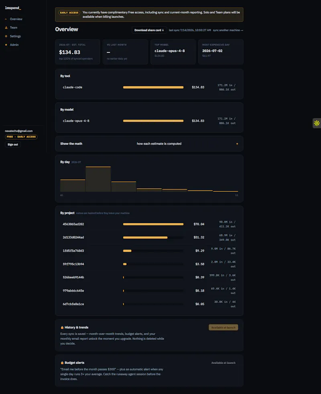This screenshot has height=394, width=321.
Task: Click the claude-opus-4-8 model spend bar
Action: pyautogui.click(x=153, y=121)
